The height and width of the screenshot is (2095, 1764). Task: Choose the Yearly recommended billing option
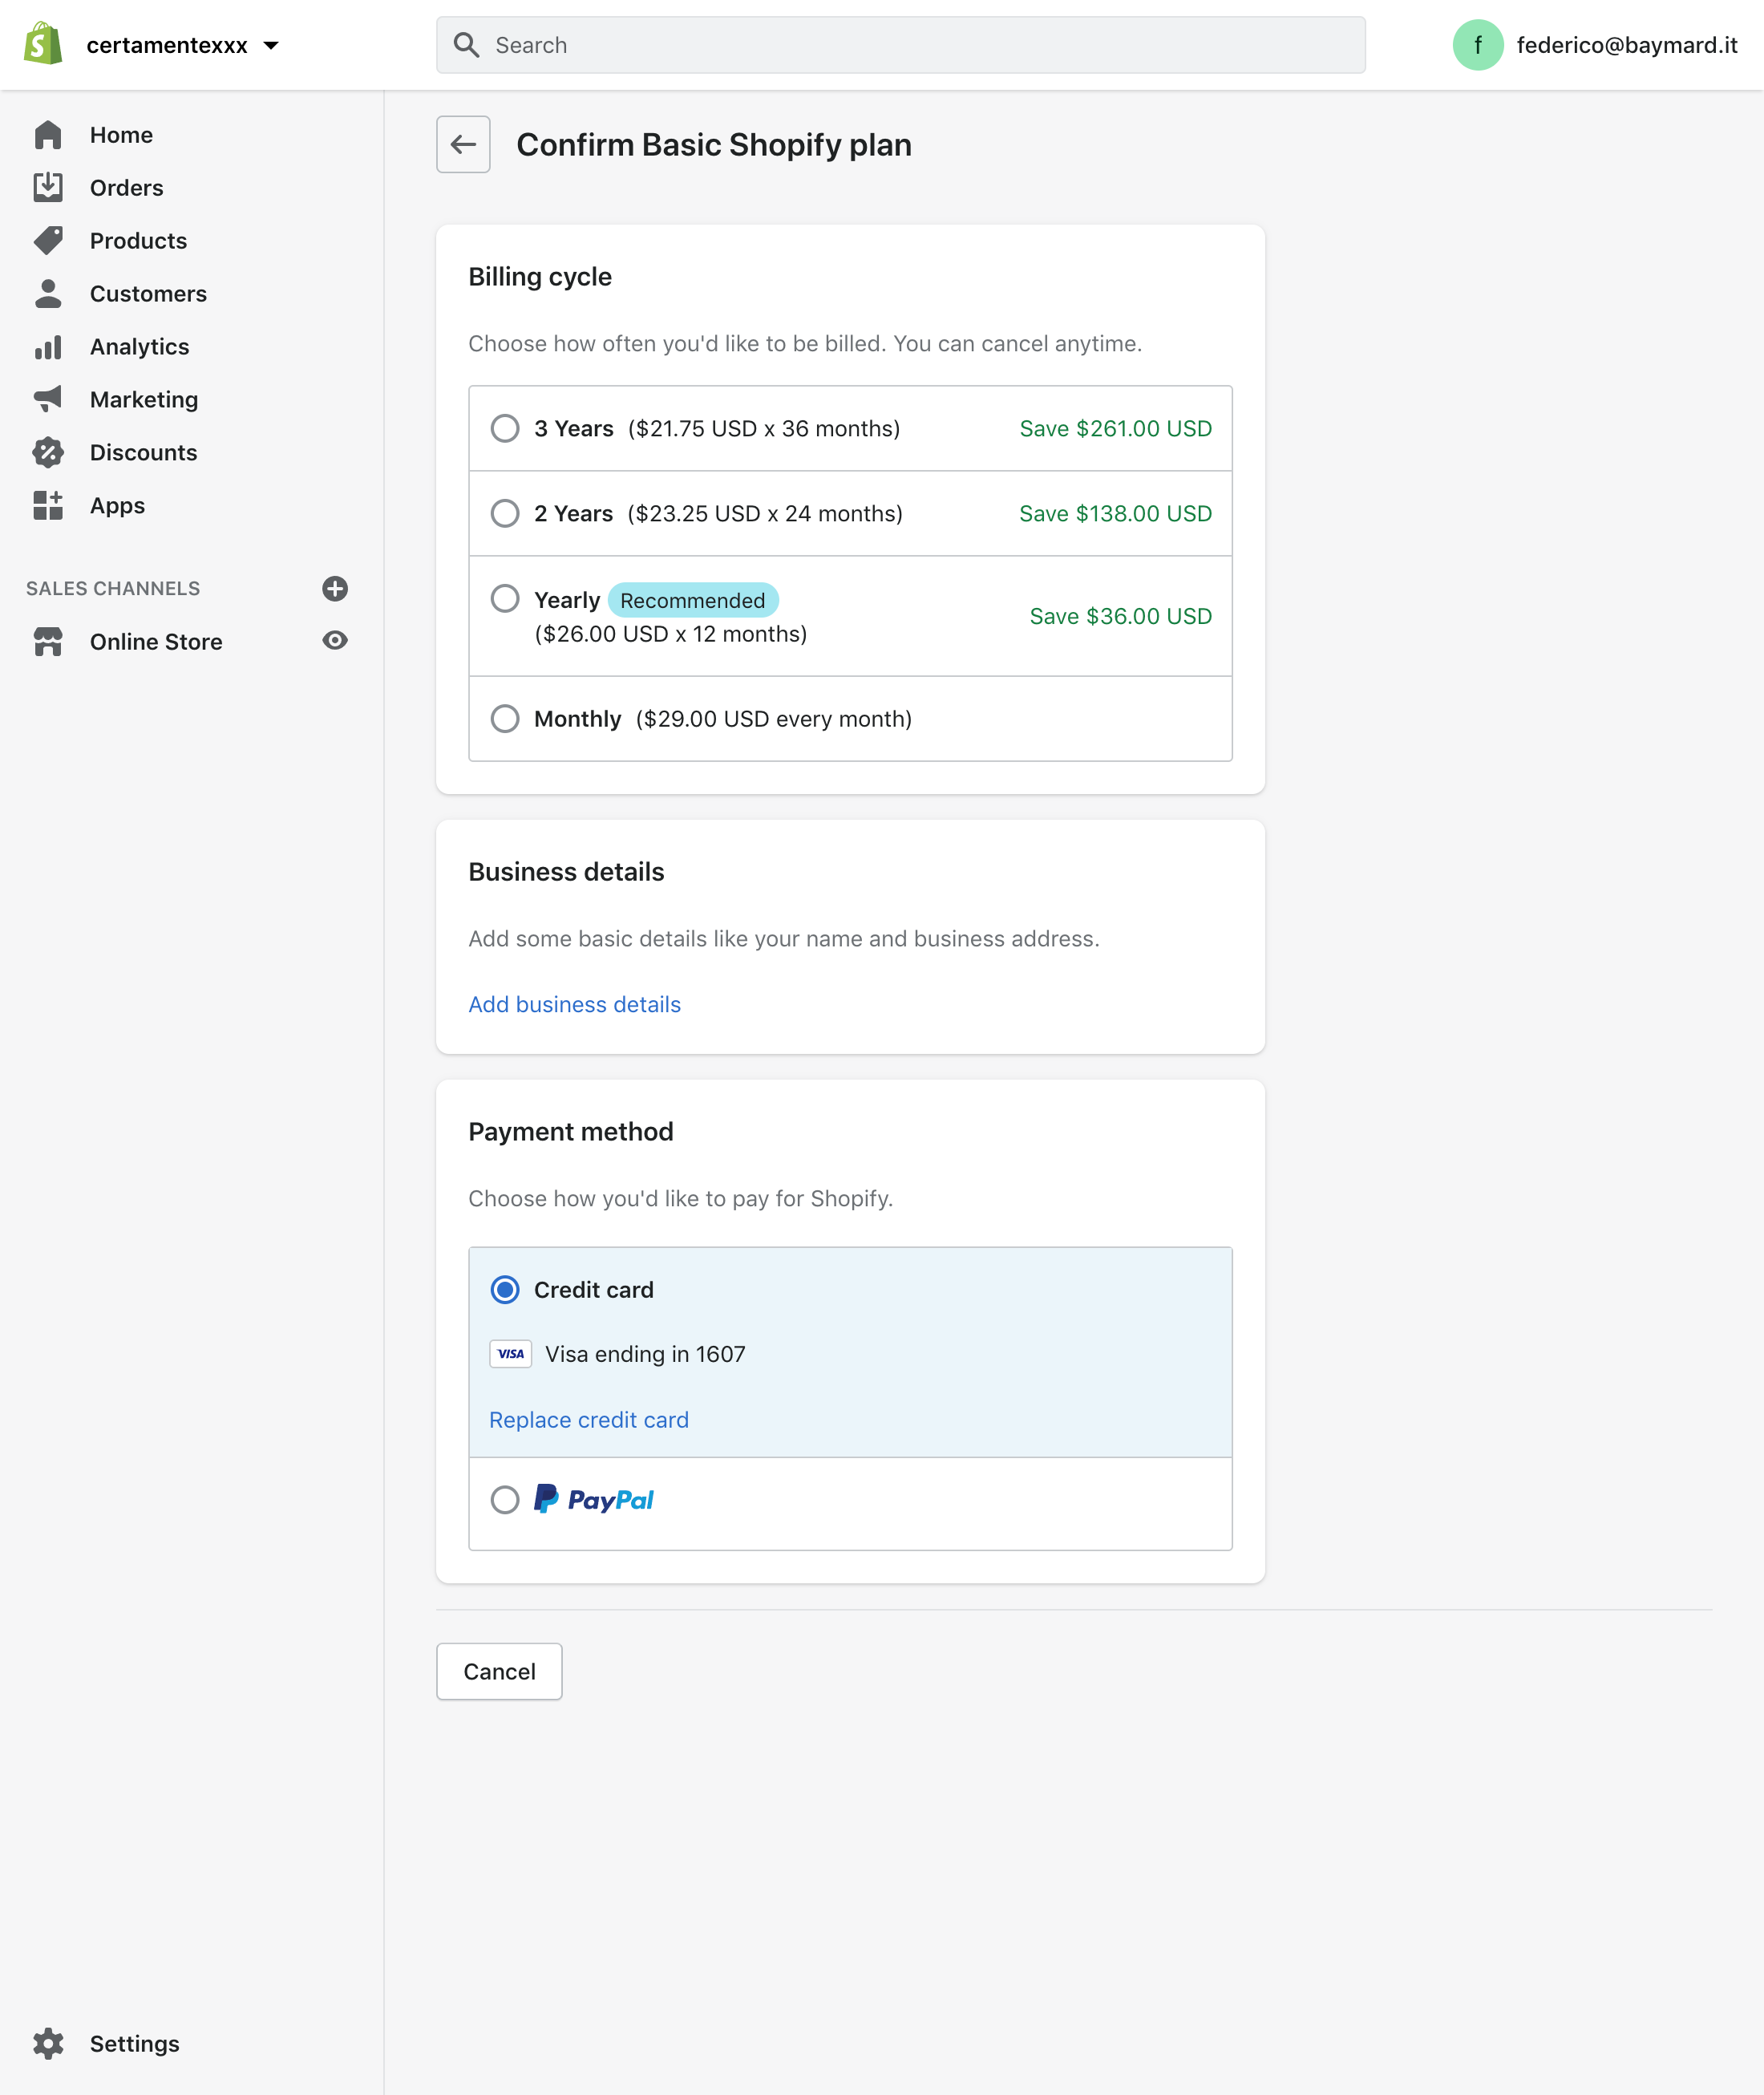[x=505, y=599]
